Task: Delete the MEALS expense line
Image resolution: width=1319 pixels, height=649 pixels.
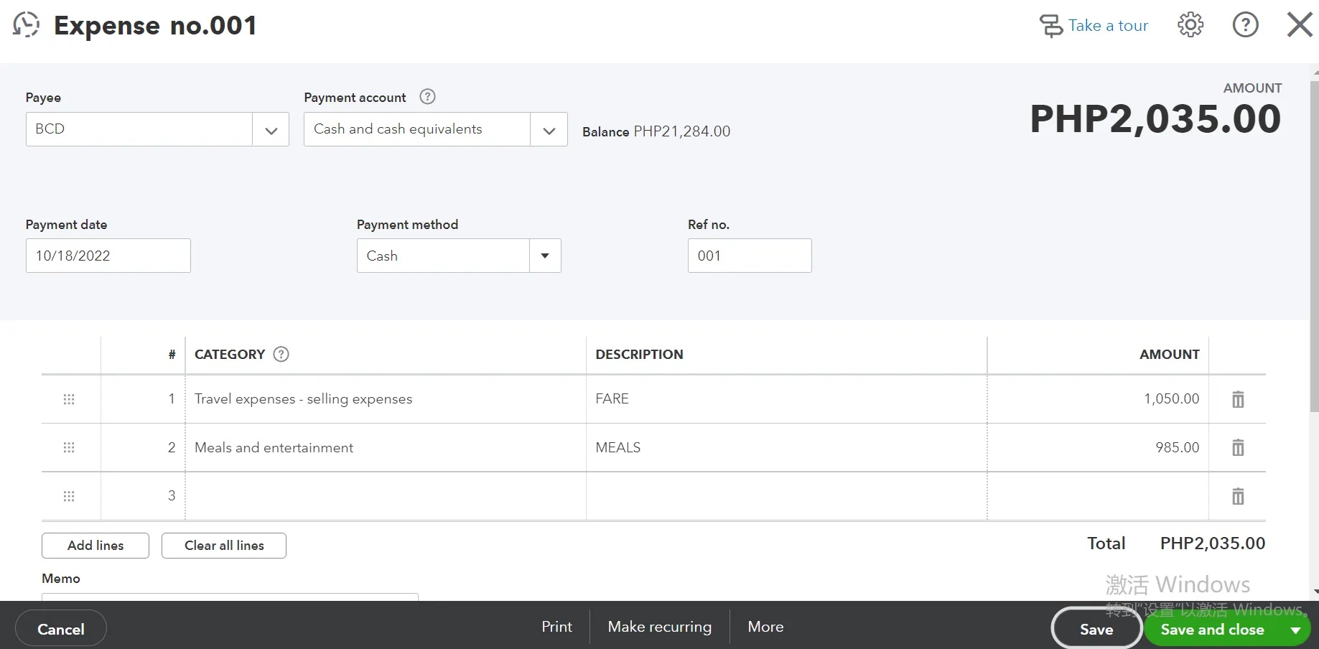Action: click(x=1238, y=448)
